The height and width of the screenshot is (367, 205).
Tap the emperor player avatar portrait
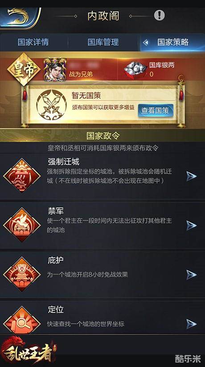coord(55,70)
